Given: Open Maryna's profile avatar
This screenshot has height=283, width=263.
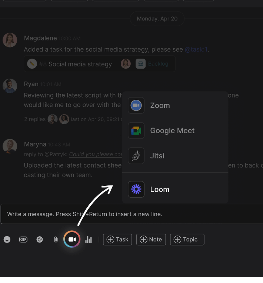Looking at the screenshot, I should (x=10, y=146).
